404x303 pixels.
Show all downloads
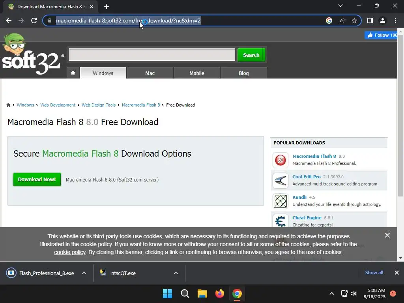click(x=374, y=273)
